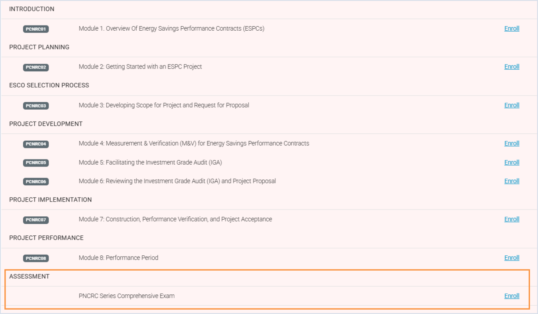The width and height of the screenshot is (538, 314).
Task: Select Module 3 Developing Scope title
Action: [164, 105]
